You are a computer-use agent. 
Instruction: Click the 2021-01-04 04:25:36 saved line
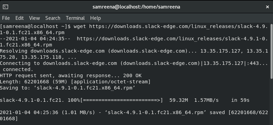tap(134, 115)
